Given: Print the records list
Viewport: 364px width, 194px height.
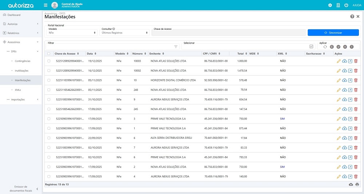Looking at the screenshot, I should (x=357, y=185).
